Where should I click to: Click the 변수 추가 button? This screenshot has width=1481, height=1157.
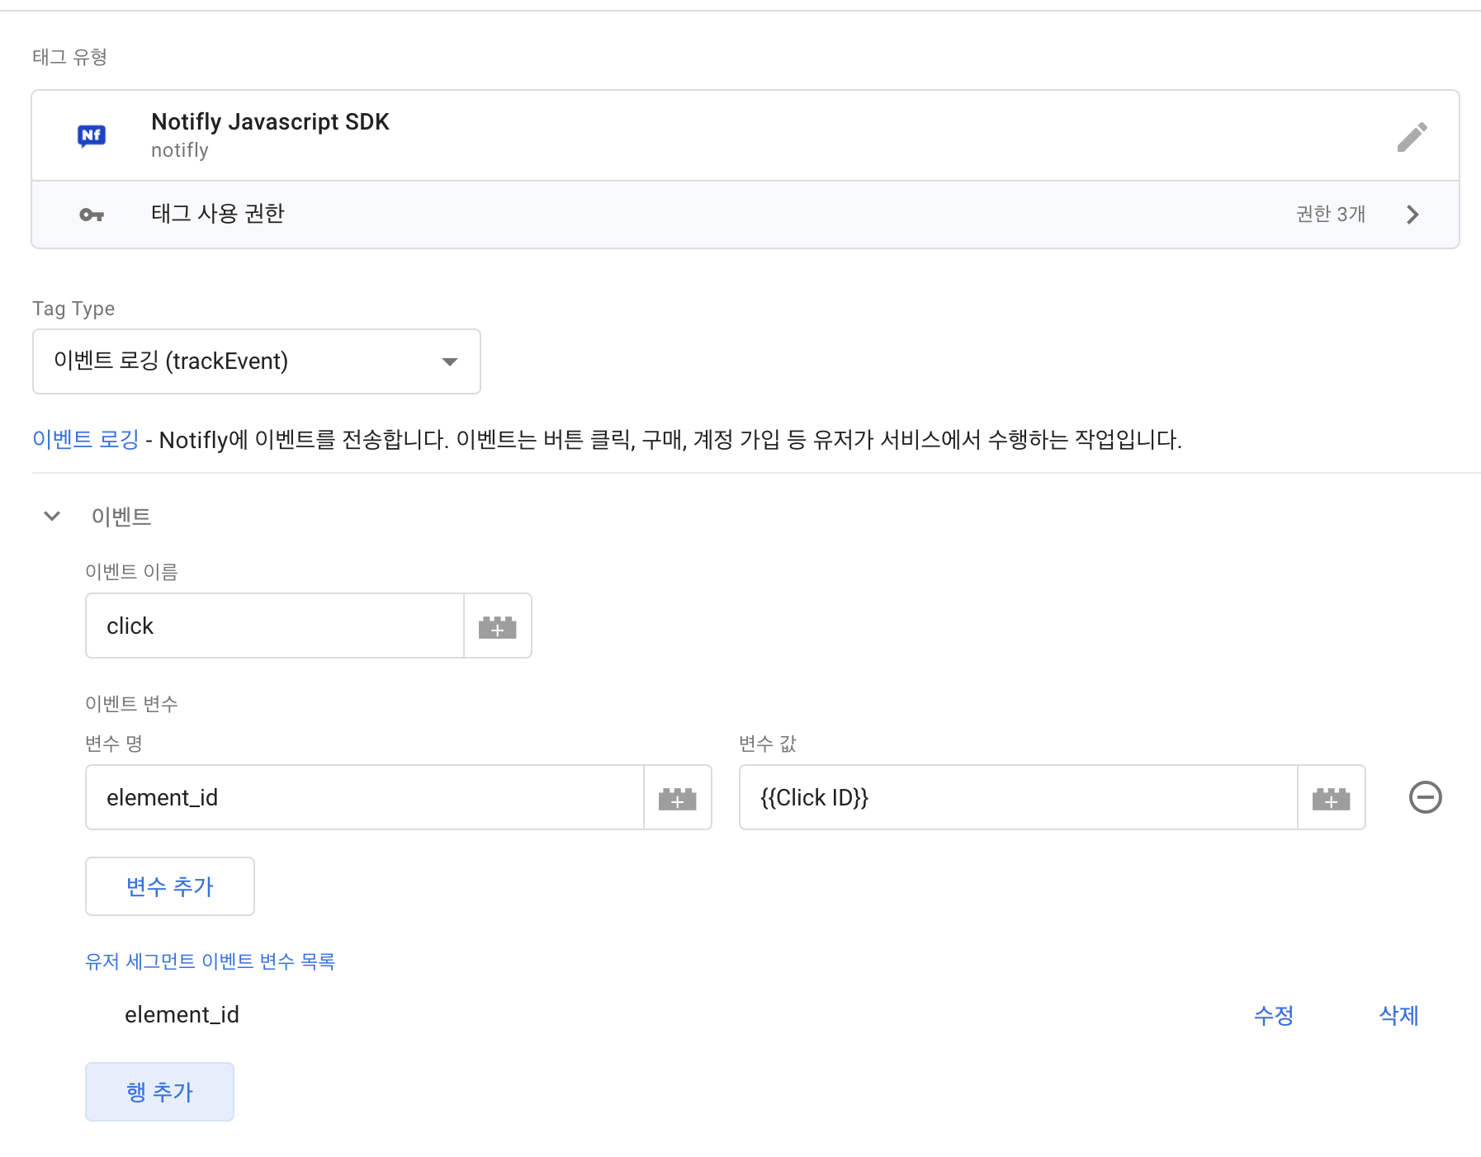(169, 886)
